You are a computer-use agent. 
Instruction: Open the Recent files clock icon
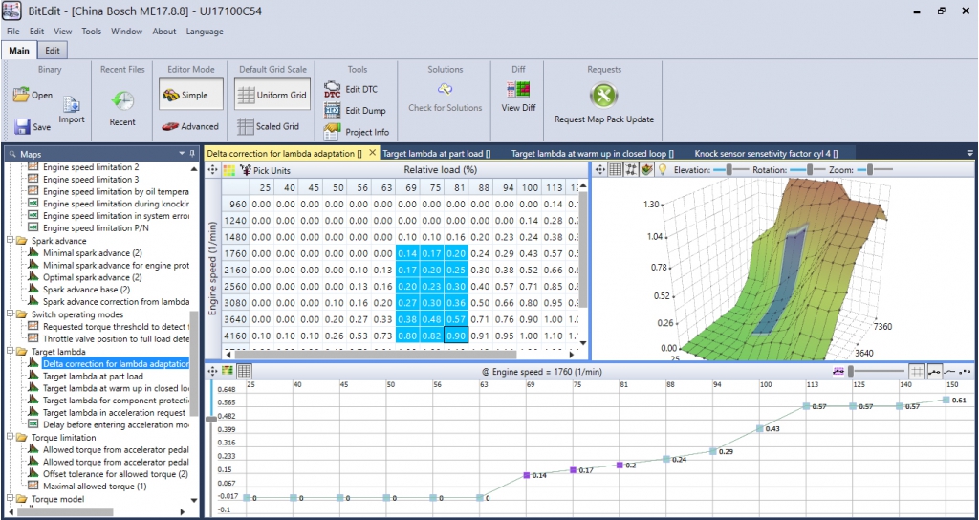tap(122, 100)
